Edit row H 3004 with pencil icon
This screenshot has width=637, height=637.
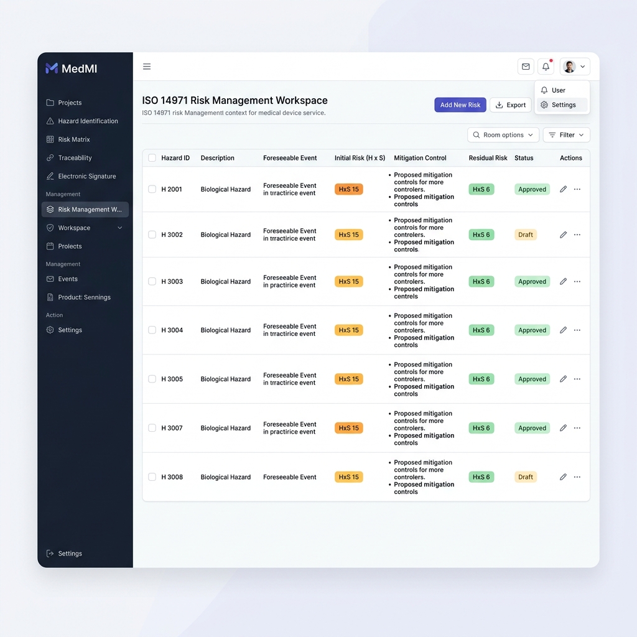(x=563, y=330)
